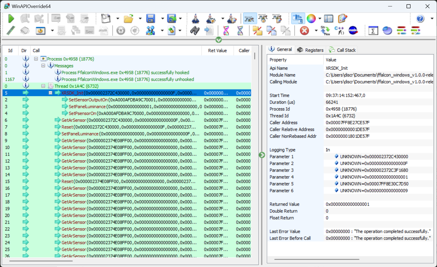Search MSDN with the msdn globe icon
Screen dimensions: 437x267
click(353, 31)
